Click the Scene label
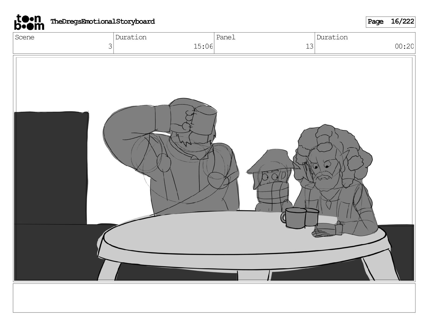This screenshot has width=429, height=332. pyautogui.click(x=25, y=37)
